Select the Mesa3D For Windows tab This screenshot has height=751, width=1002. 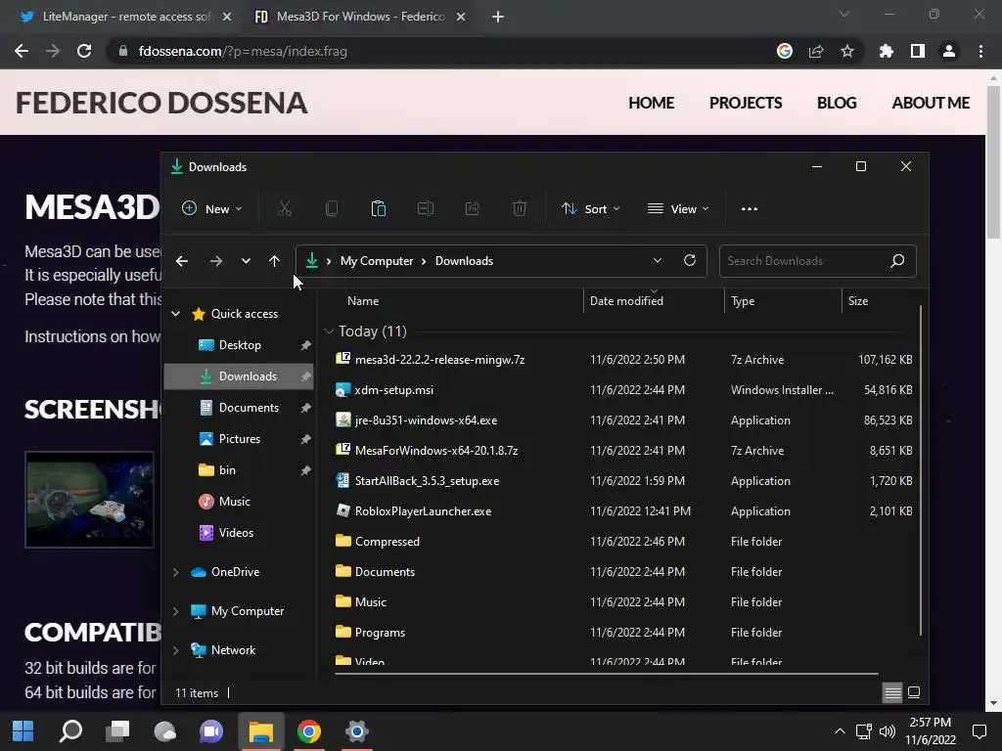pyautogui.click(x=359, y=17)
